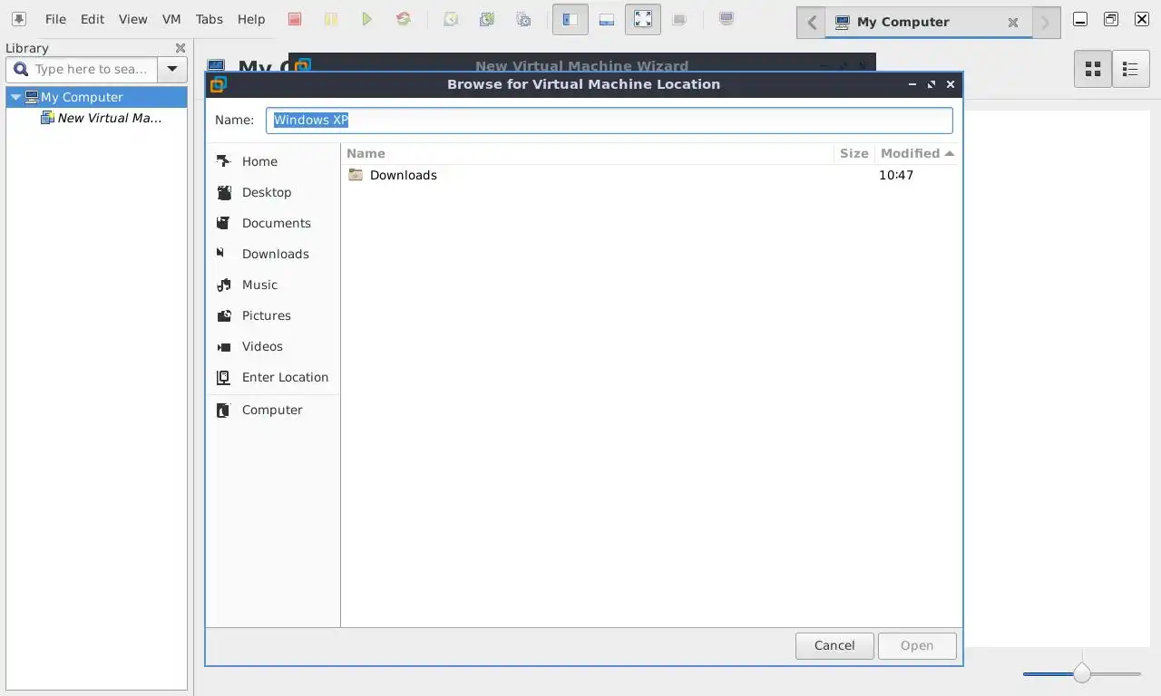This screenshot has height=696, width=1161.
Task: Select the Downloads folder in file list
Action: click(x=404, y=175)
